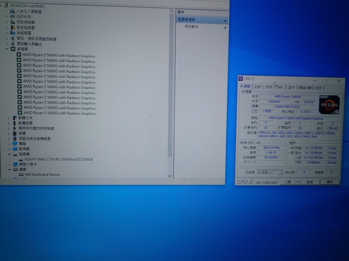349x261 pixels.
Task: Switch to the 主板 (Mainboard) tab in CPU-Z
Action: [x=257, y=87]
